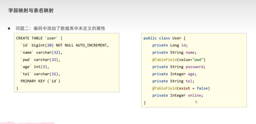
Task: Select the private String password field
Action: [178, 67]
